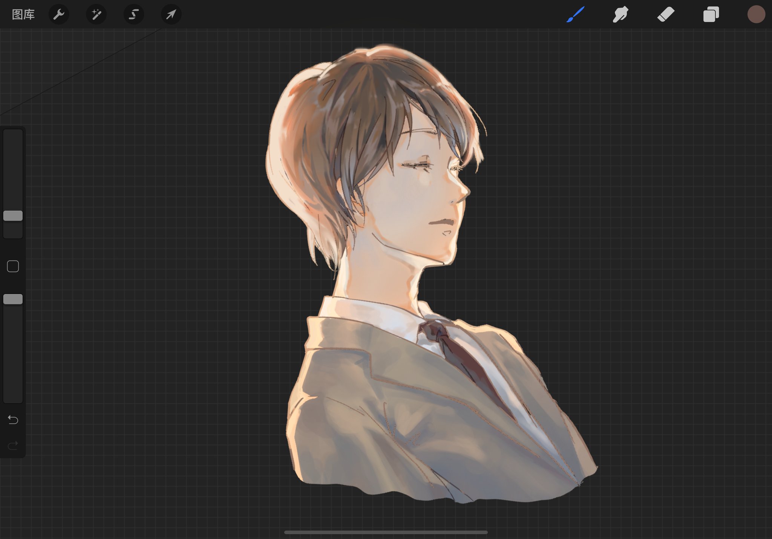This screenshot has height=539, width=772.
Task: Click the brush opacity slider handle
Action: 13,299
